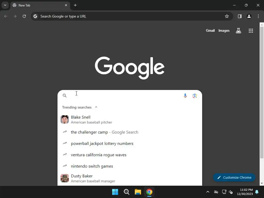Open Search Labs flask icon

coord(238,31)
